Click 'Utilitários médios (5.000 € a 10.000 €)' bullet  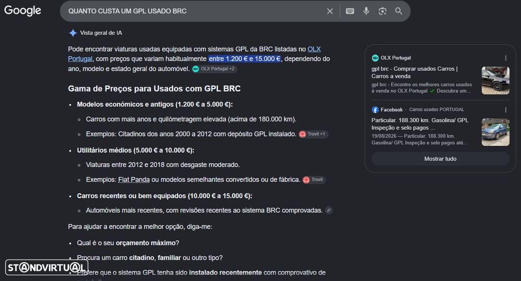[135, 150]
